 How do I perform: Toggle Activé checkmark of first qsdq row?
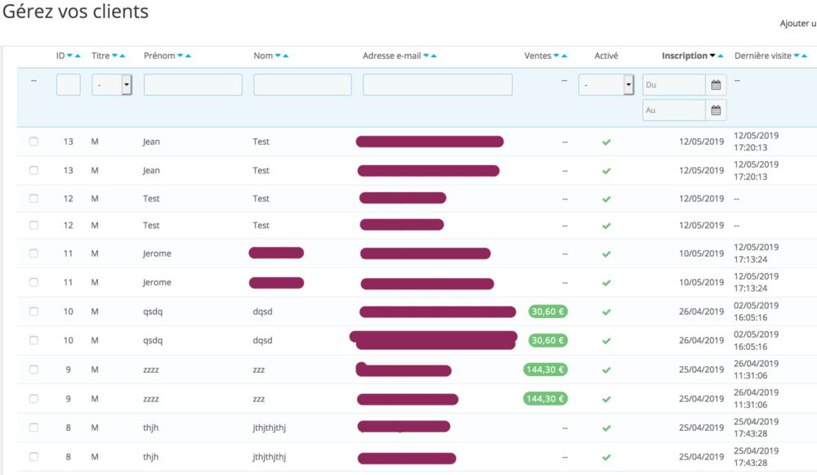pos(606,311)
